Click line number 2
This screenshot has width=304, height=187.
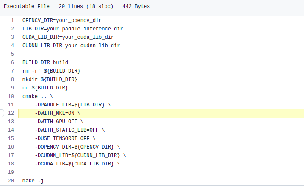tap(12, 29)
